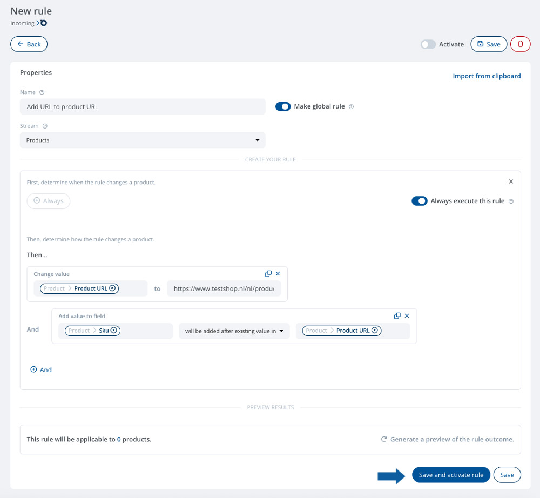This screenshot has height=498, width=540.
Task: Click the Product Sku chip
Action: [x=92, y=331]
